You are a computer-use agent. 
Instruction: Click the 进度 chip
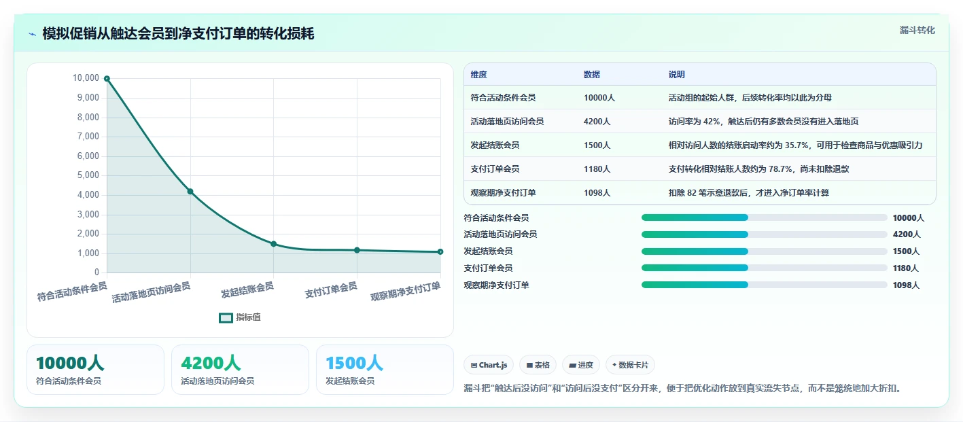pyautogui.click(x=581, y=365)
